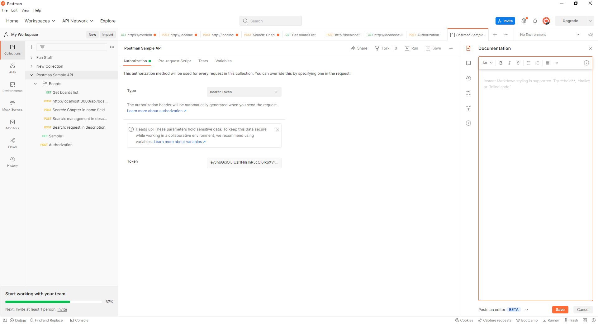Open Learn more about variables link

[x=180, y=142]
